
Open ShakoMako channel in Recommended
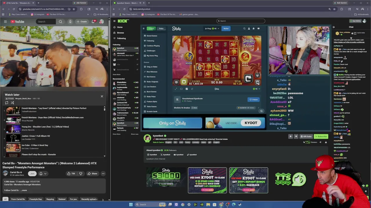pyautogui.click(x=126, y=83)
